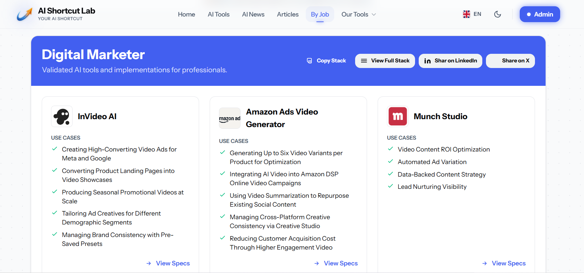Click the UK flag language icon
This screenshot has width=584, height=273.
tap(466, 14)
